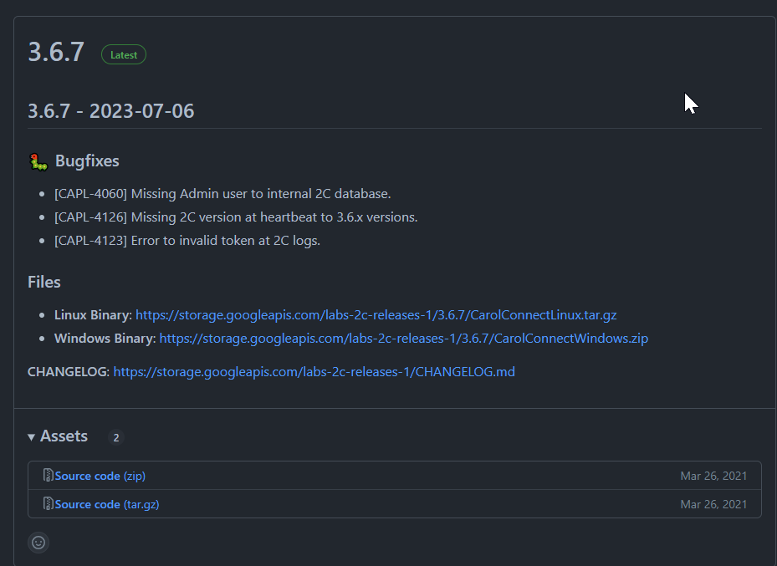Click the Bugfixes section heading

pos(87,161)
